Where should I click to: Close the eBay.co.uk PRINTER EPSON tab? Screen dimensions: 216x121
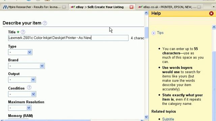pos(199,7)
